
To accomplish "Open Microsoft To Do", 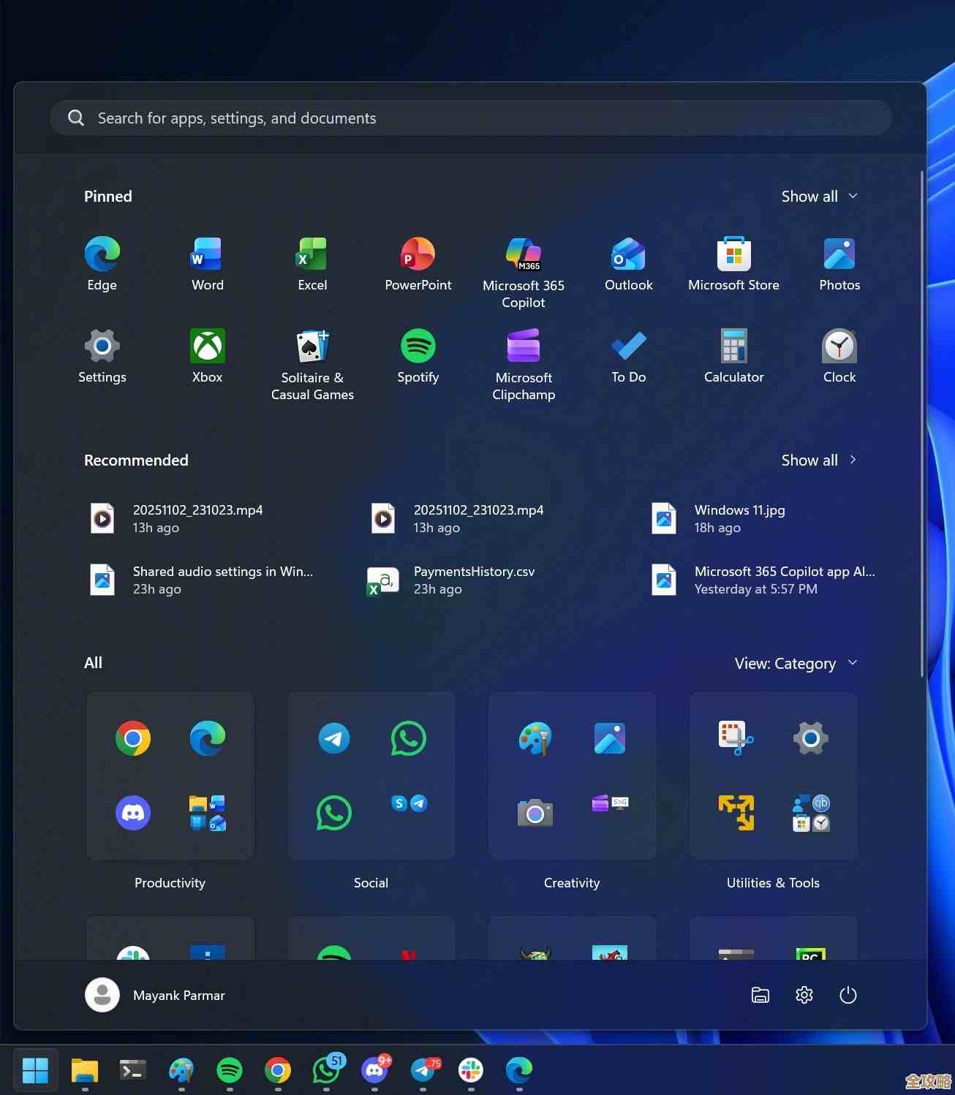I will pyautogui.click(x=627, y=357).
